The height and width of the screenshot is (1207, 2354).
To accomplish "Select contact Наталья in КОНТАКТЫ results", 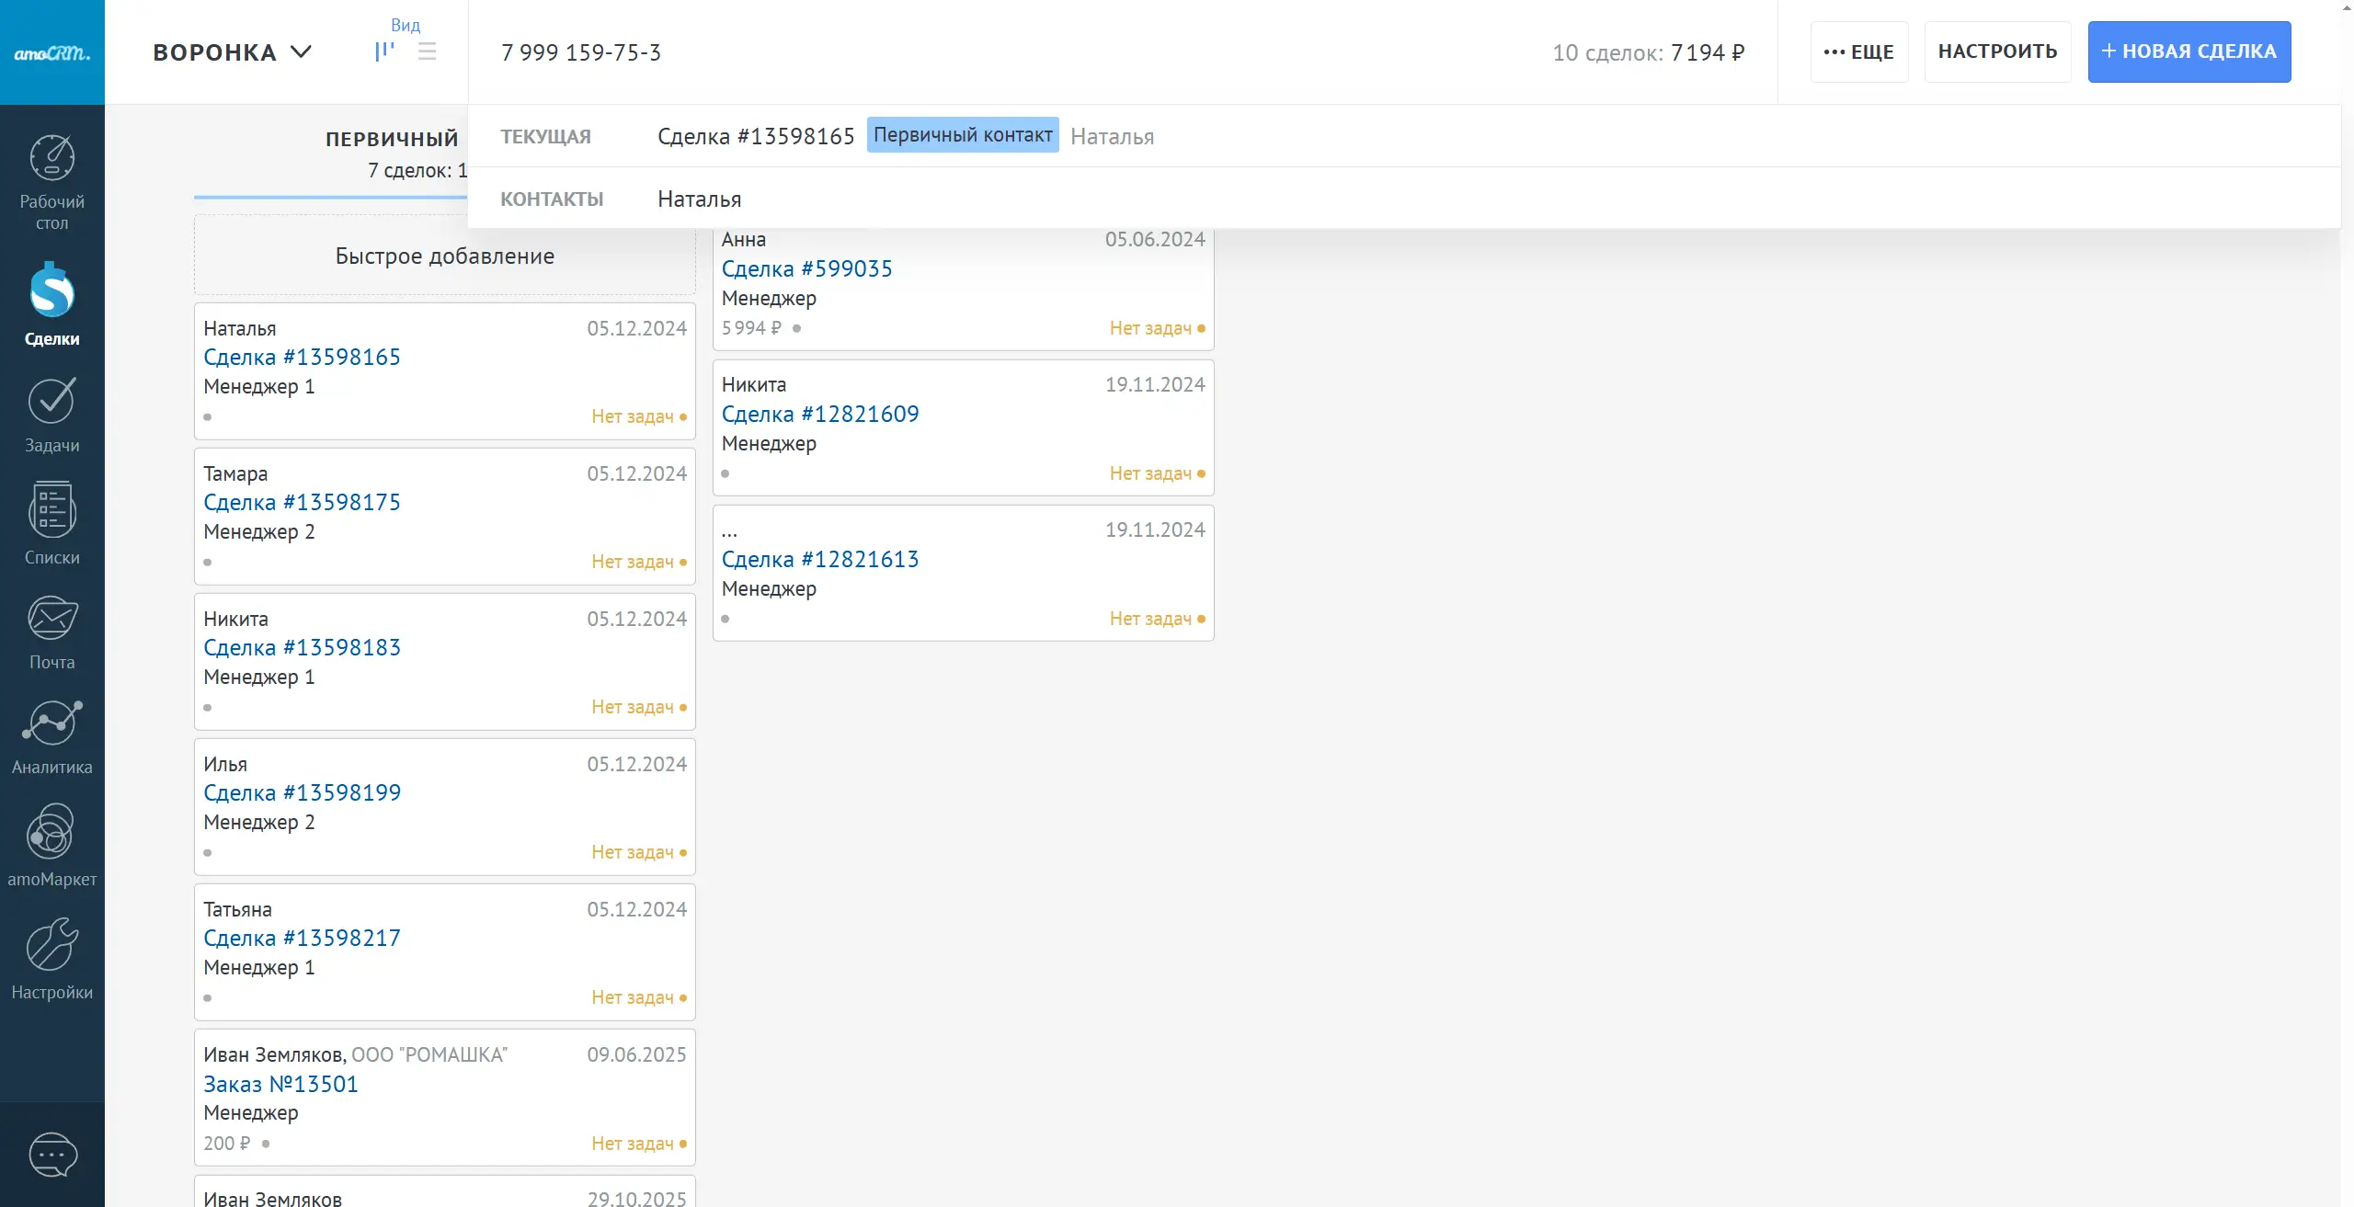I will (x=699, y=199).
